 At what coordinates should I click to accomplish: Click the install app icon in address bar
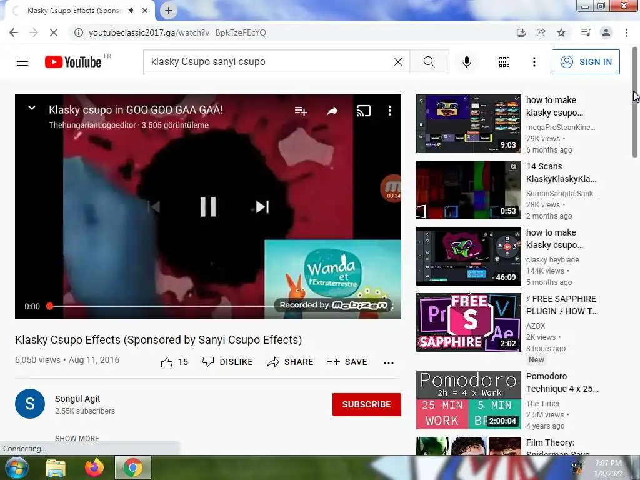point(521,32)
